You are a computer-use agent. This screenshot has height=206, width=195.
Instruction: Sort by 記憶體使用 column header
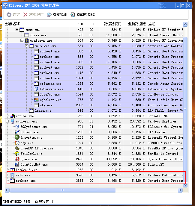[111, 24]
